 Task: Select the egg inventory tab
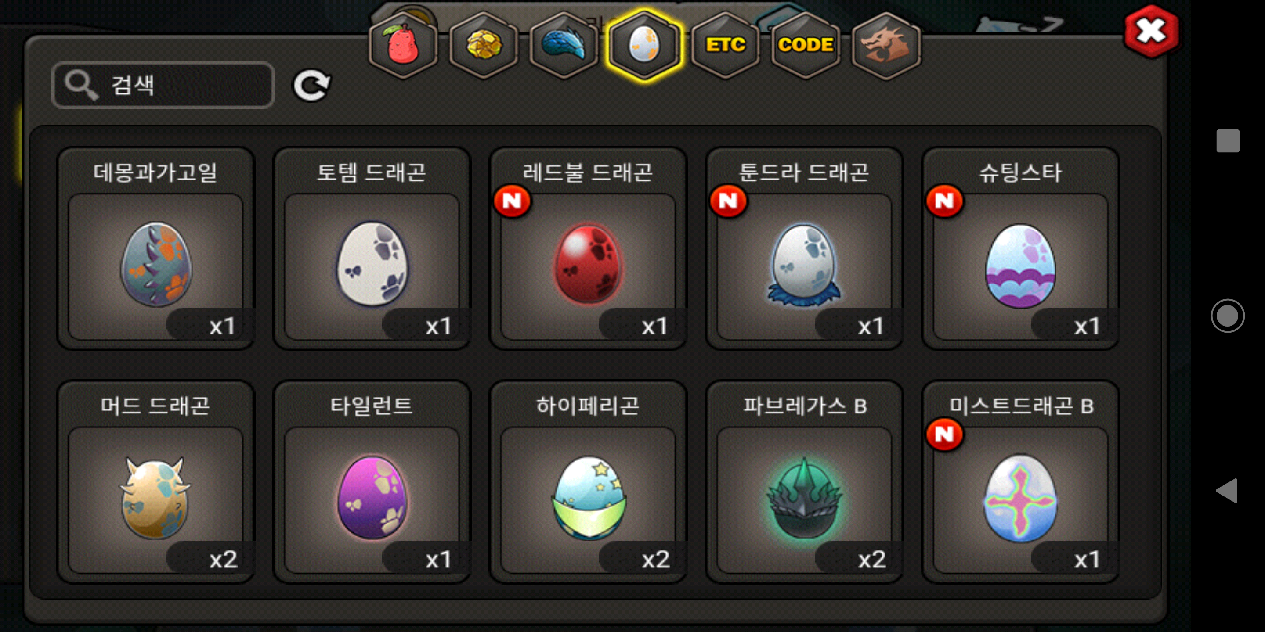(x=644, y=45)
